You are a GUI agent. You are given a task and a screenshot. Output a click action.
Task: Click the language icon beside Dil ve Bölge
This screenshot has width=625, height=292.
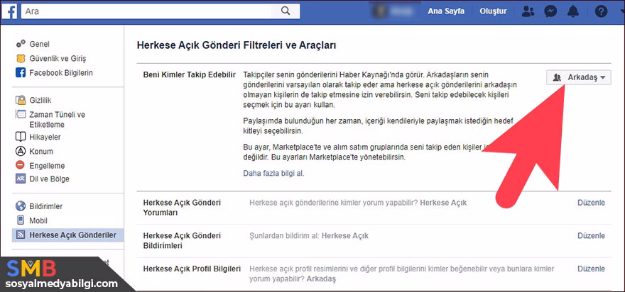21,179
